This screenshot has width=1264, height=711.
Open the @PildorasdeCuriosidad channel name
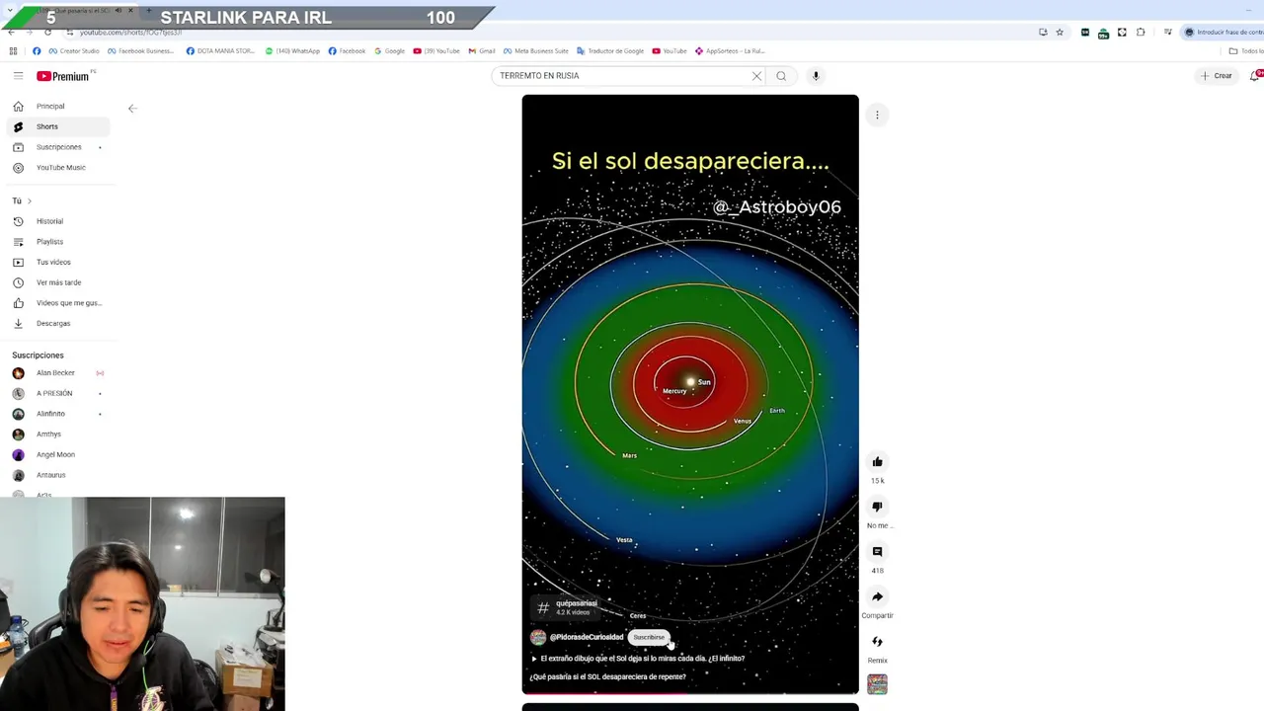coord(587,638)
